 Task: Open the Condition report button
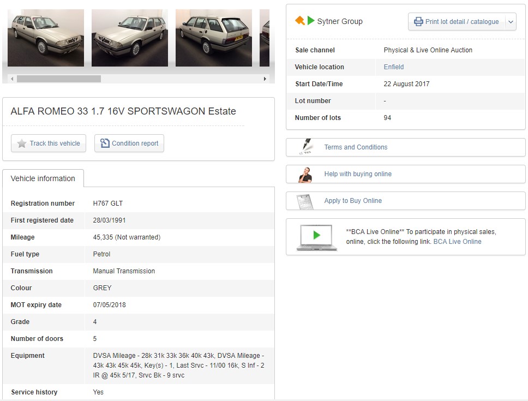(x=129, y=143)
